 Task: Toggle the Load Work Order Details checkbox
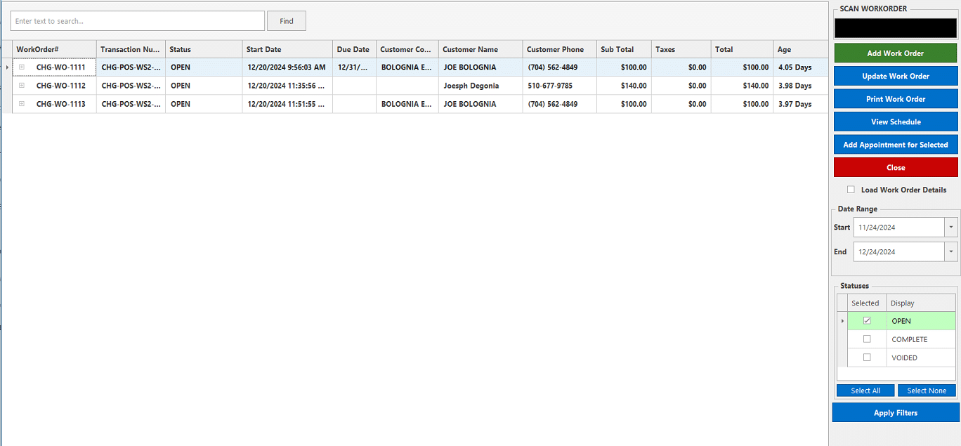851,190
